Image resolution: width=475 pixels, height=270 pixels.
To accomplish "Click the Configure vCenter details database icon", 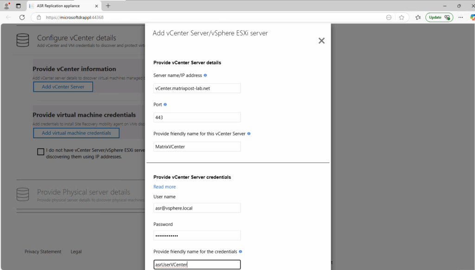I will (x=23, y=40).
